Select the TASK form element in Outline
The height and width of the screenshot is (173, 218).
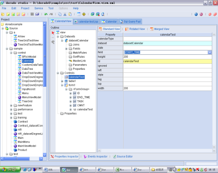pyautogui.click(x=80, y=101)
